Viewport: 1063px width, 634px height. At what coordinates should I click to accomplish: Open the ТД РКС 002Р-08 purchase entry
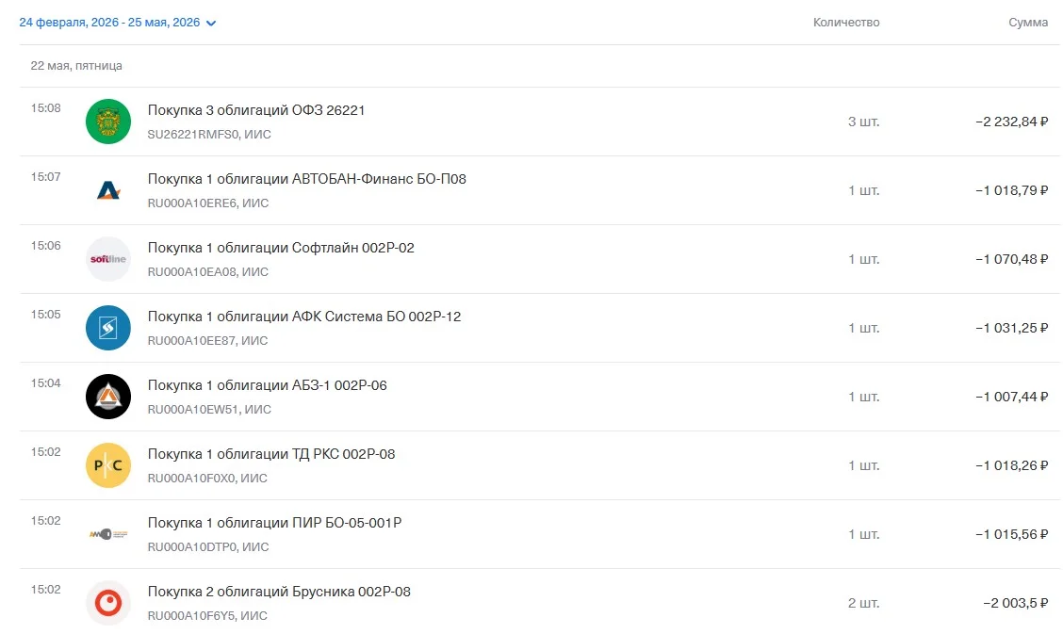(540, 465)
